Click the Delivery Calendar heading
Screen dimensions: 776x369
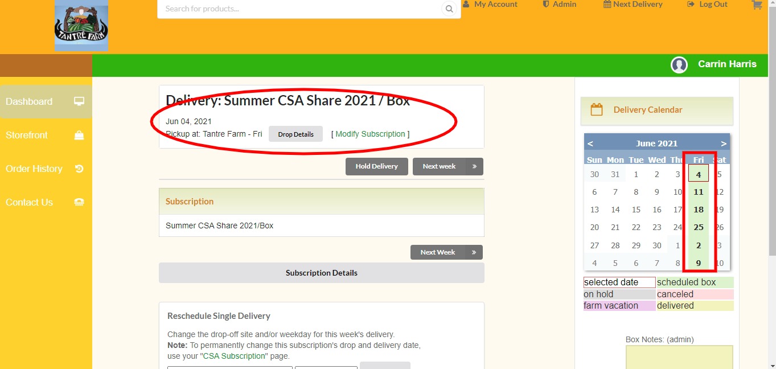point(648,110)
